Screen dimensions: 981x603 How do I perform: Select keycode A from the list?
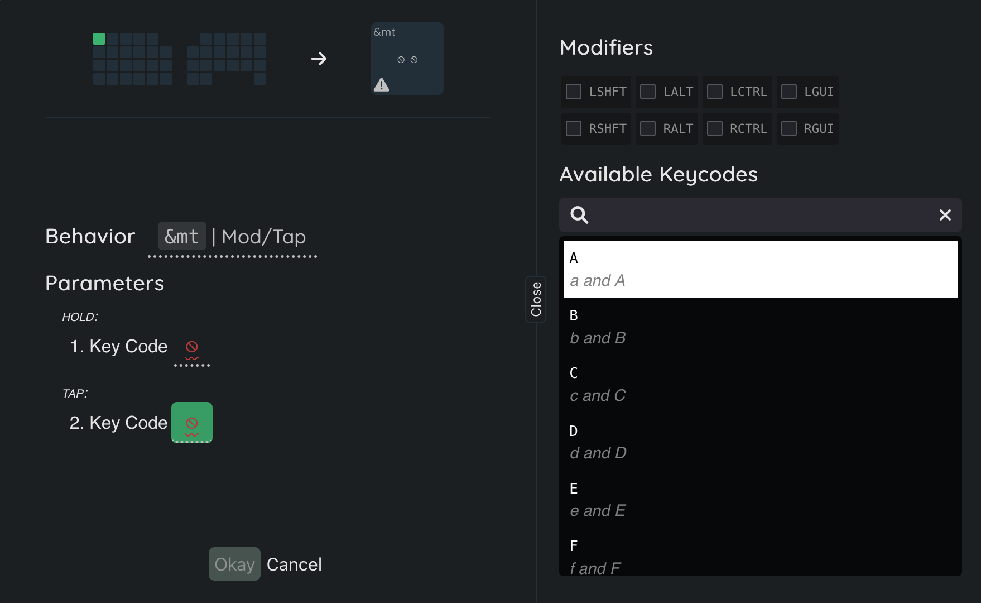coord(760,269)
